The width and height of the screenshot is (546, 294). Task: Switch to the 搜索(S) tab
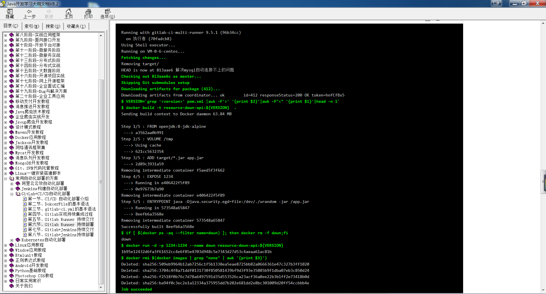tap(53, 26)
